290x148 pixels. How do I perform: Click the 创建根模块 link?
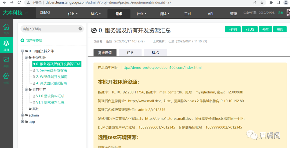[x=34, y=40]
